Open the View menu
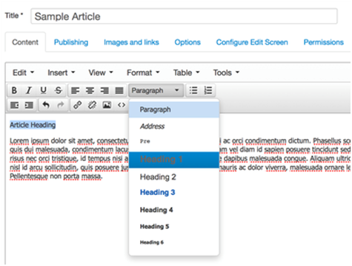The height and width of the screenshot is (266, 352). (101, 72)
